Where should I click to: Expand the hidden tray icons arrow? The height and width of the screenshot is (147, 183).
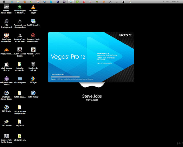coord(163,2)
